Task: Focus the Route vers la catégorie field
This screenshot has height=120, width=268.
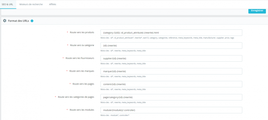Action: coord(171,46)
